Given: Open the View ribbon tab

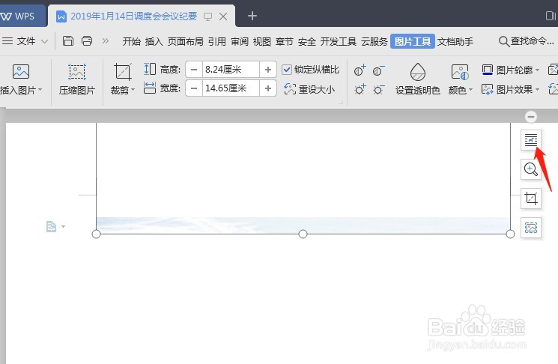Looking at the screenshot, I should 262,42.
